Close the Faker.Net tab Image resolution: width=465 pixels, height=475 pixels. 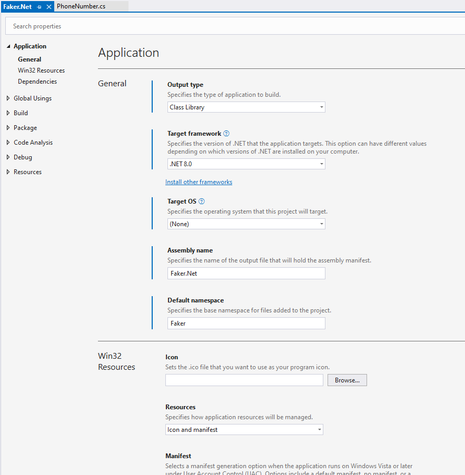49,7
